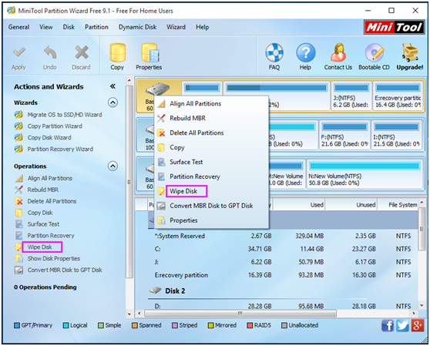Image resolution: width=430 pixels, height=346 pixels.
Task: Choose Copy from context menu
Action: pyautogui.click(x=211, y=147)
